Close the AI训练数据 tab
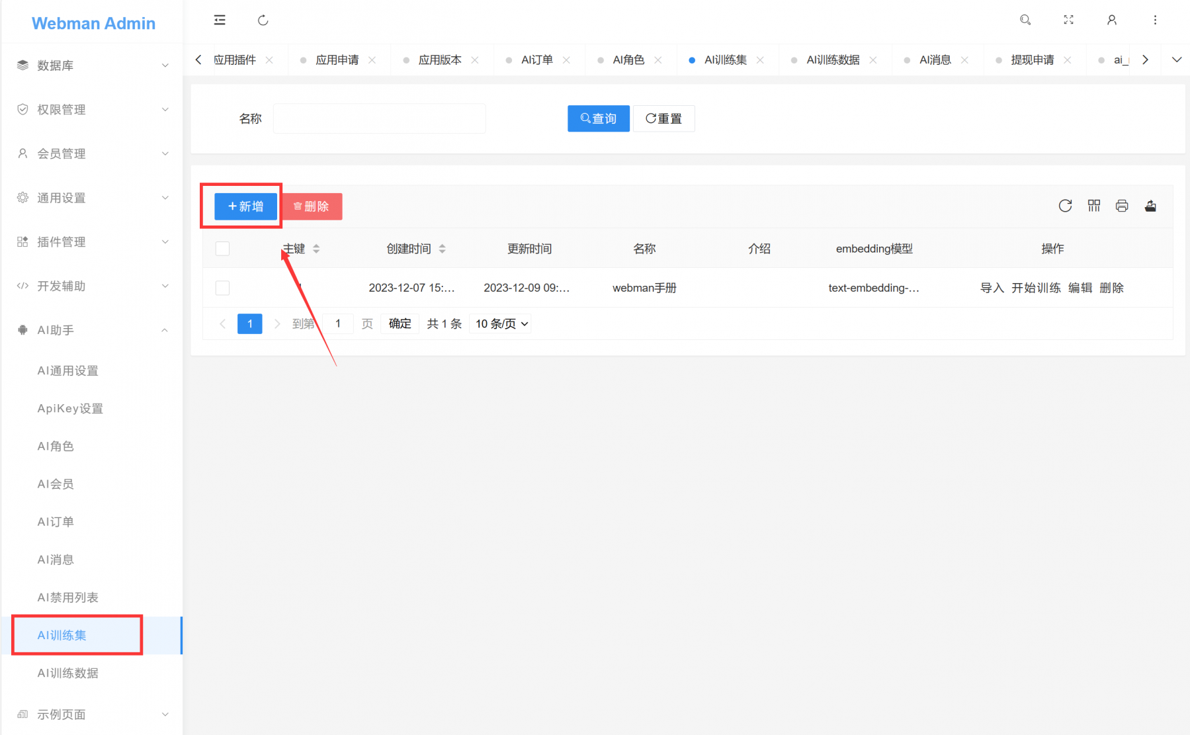This screenshot has height=735, width=1190. [873, 60]
